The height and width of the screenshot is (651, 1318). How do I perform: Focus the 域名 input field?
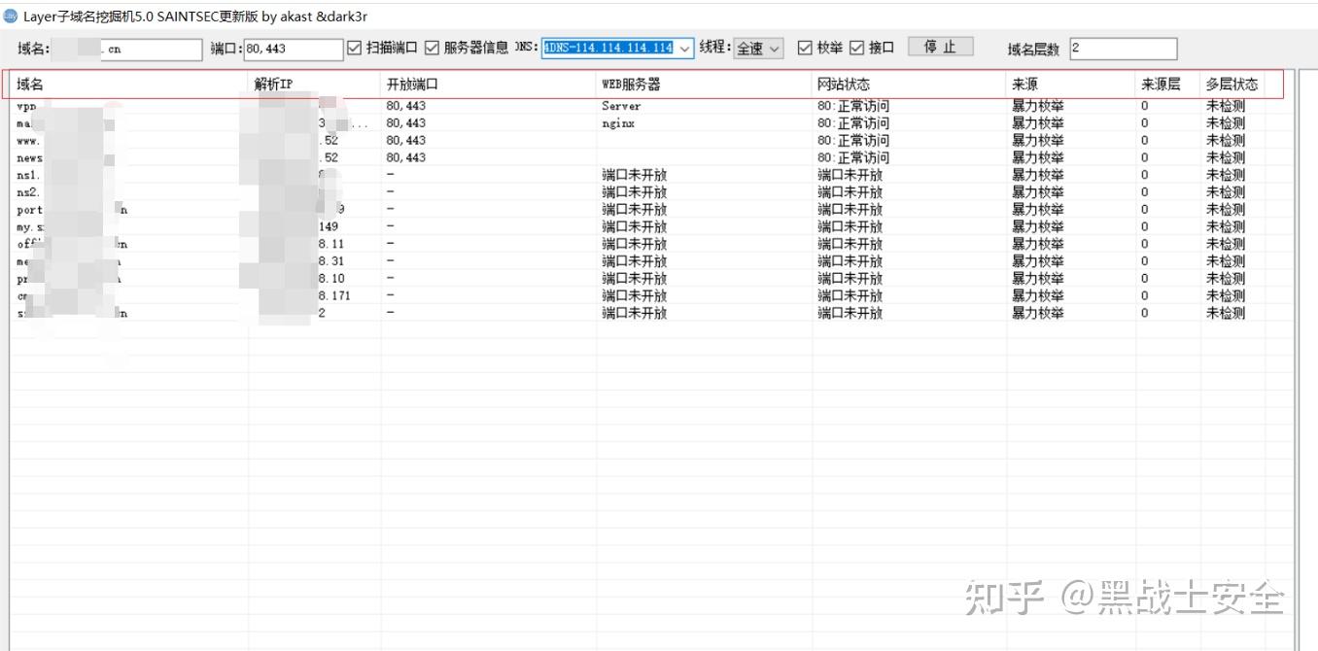[125, 49]
